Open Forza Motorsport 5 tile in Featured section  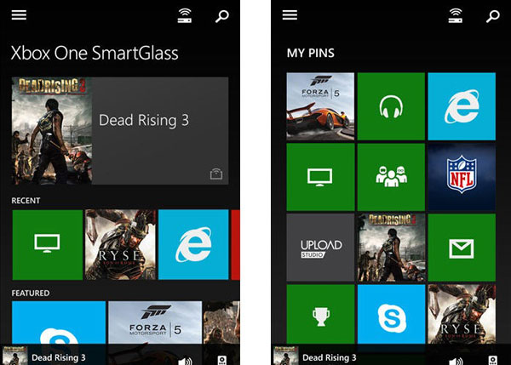[x=155, y=322]
